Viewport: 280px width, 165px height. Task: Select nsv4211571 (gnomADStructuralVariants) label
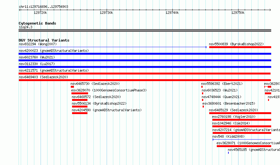coord(54,70)
